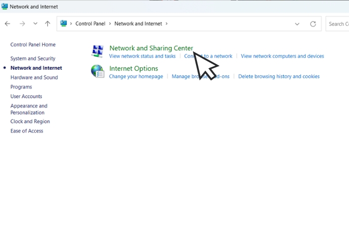The width and height of the screenshot is (349, 249).
Task: Go up one level with Up arrow
Action: 47,23
